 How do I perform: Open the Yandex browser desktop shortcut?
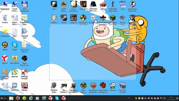(5, 59)
